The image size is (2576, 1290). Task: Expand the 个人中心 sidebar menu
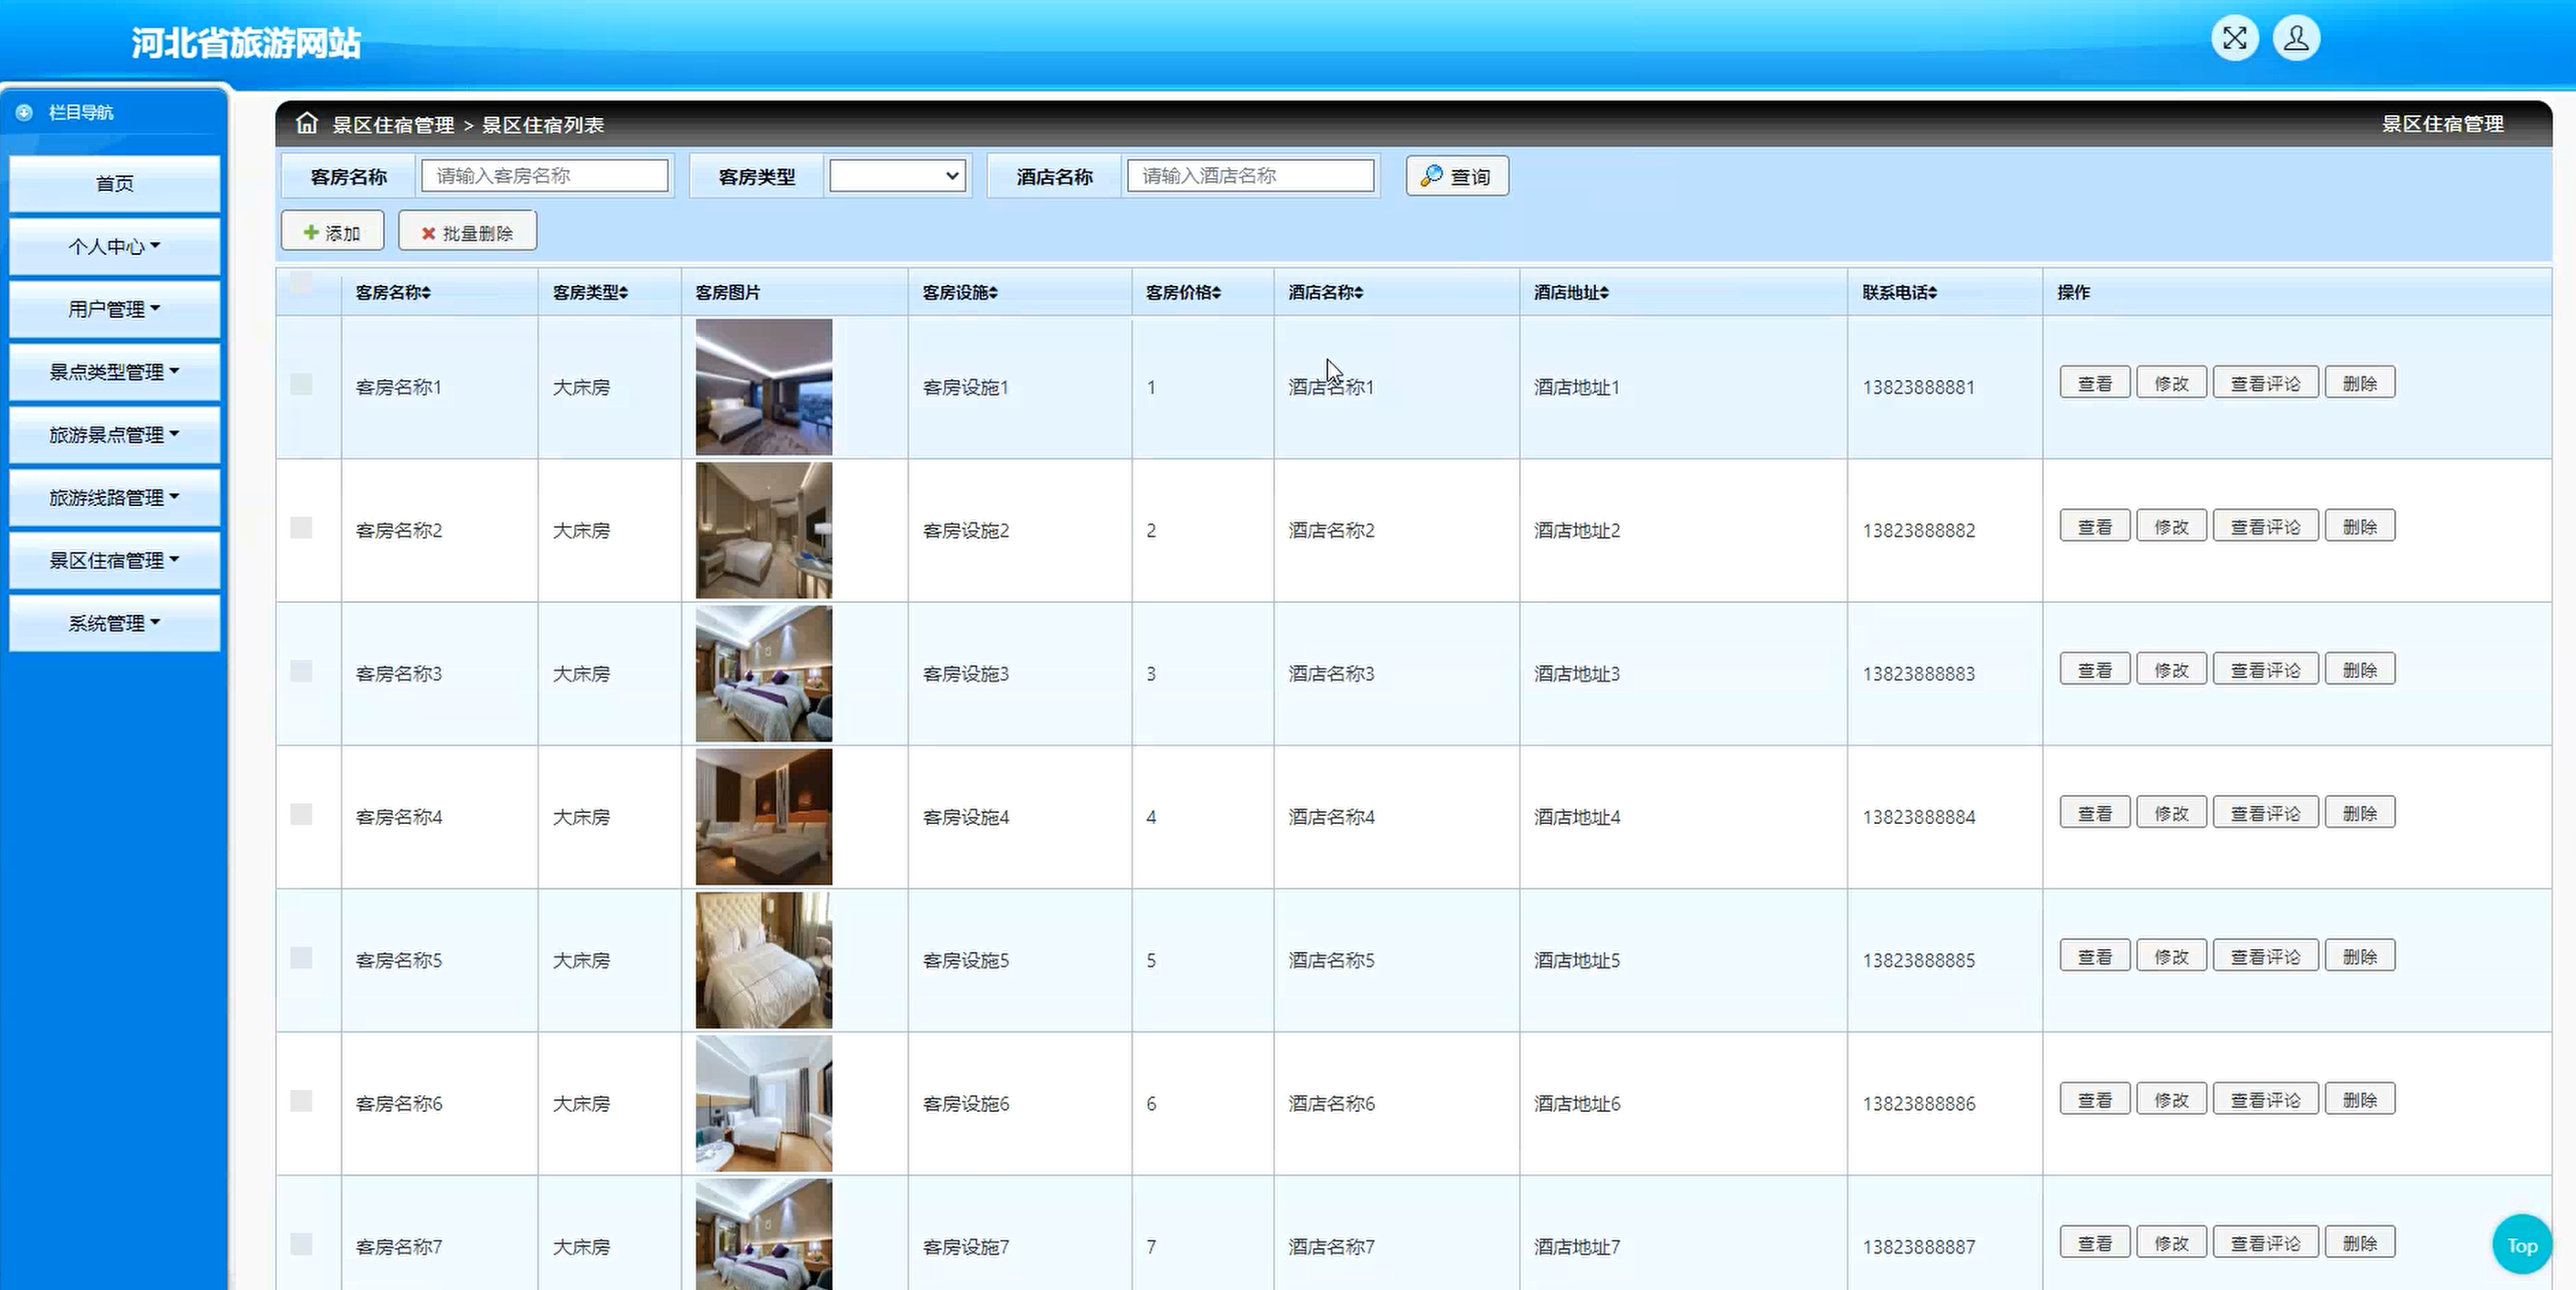pyautogui.click(x=114, y=246)
